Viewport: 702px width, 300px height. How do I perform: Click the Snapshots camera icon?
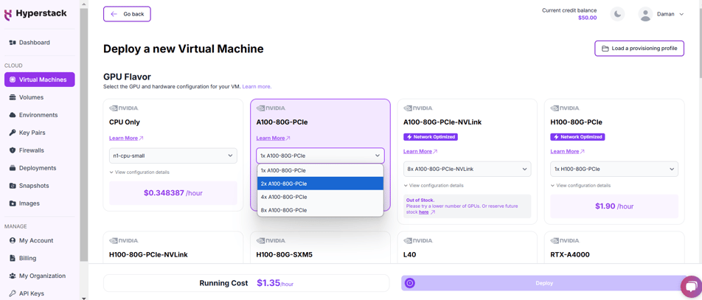point(13,186)
